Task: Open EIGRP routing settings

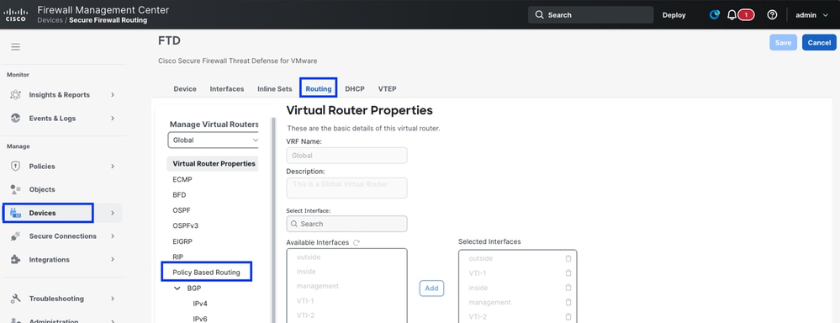Action: pyautogui.click(x=182, y=241)
